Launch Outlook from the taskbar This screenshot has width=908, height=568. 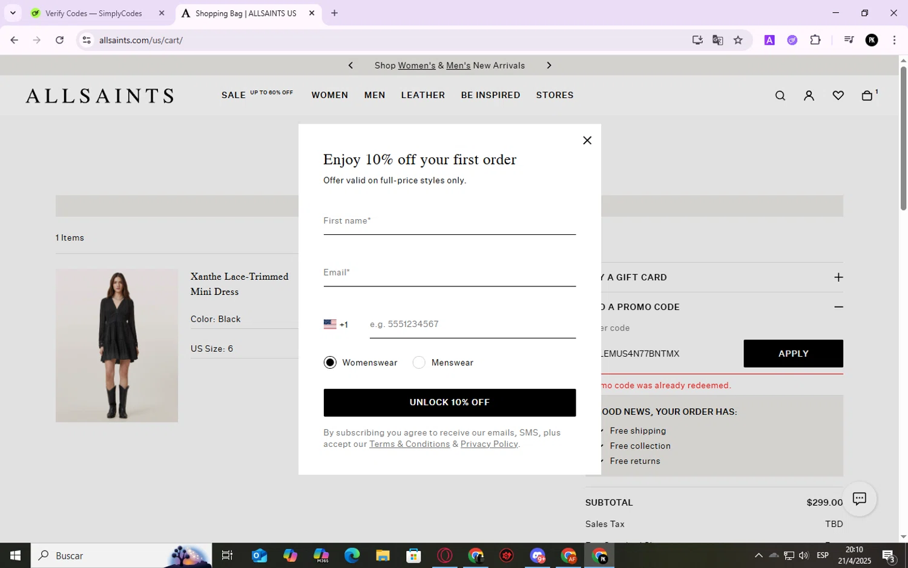(259, 555)
